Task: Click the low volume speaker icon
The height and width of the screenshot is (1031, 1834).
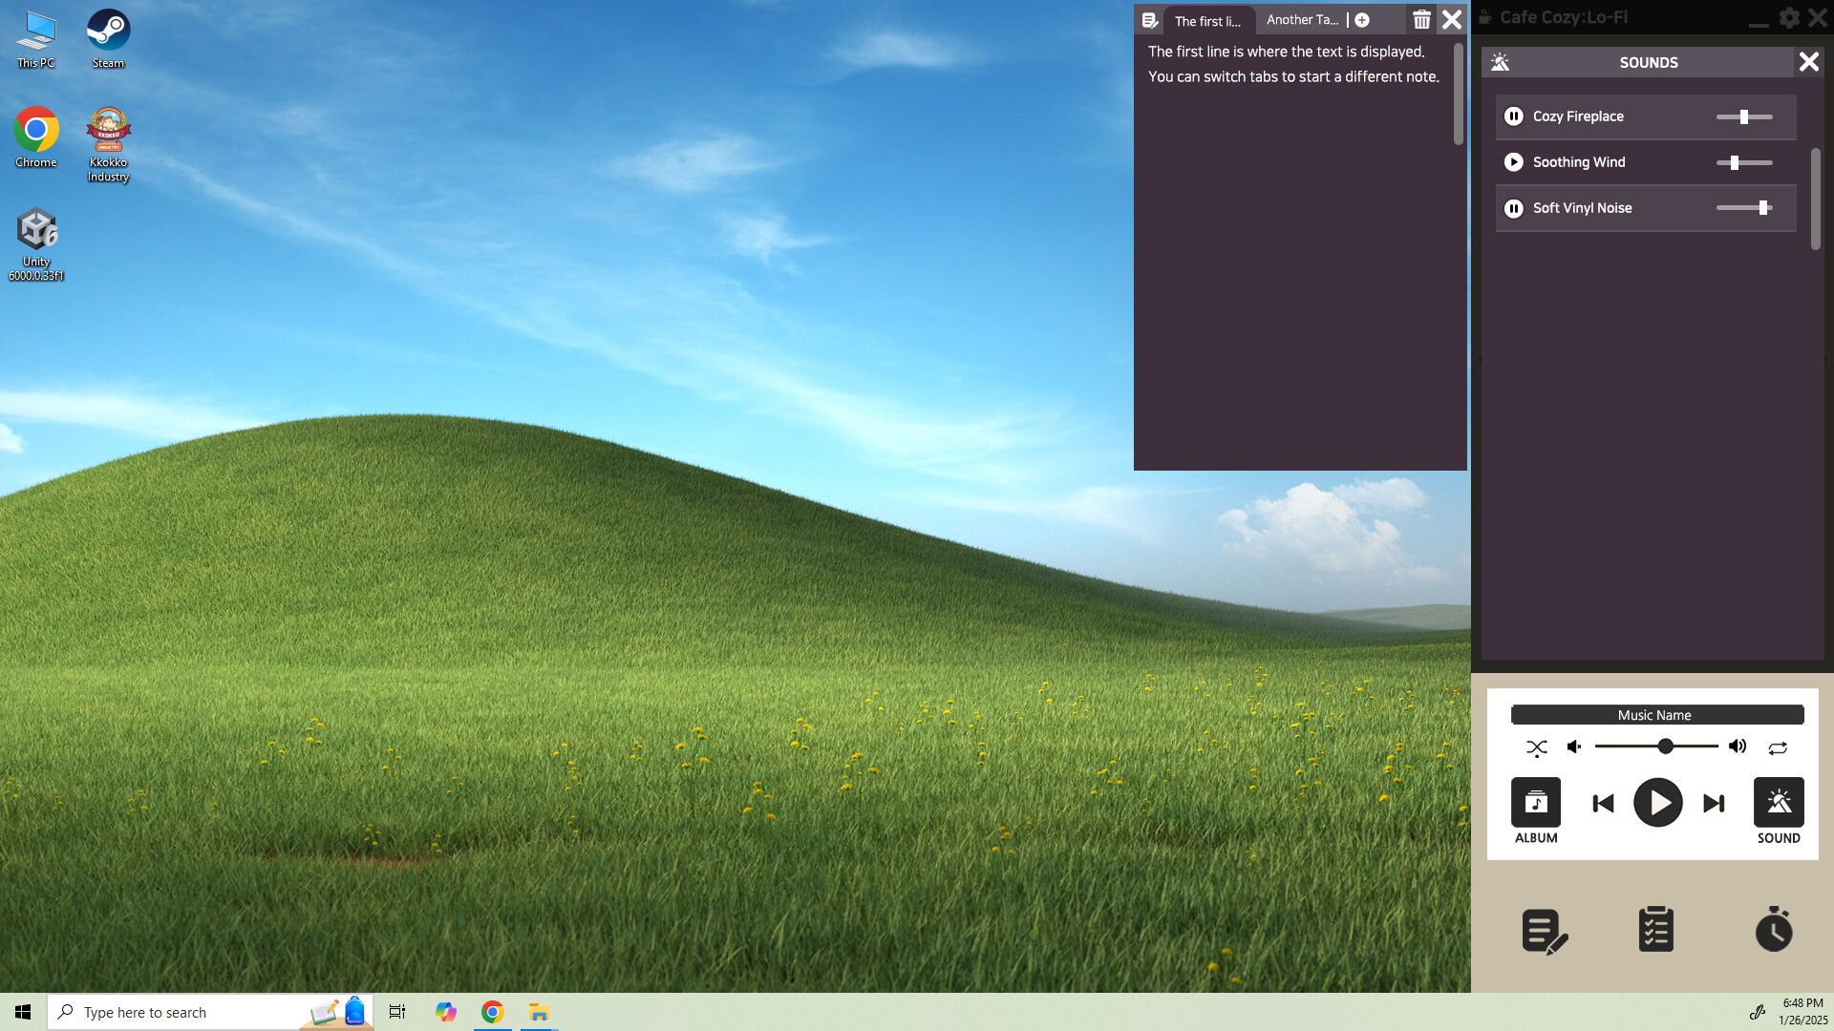Action: pos(1574,747)
